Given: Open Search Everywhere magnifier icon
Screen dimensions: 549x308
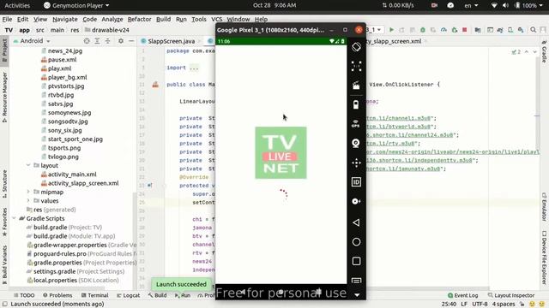Looking at the screenshot, I should [x=533, y=30].
